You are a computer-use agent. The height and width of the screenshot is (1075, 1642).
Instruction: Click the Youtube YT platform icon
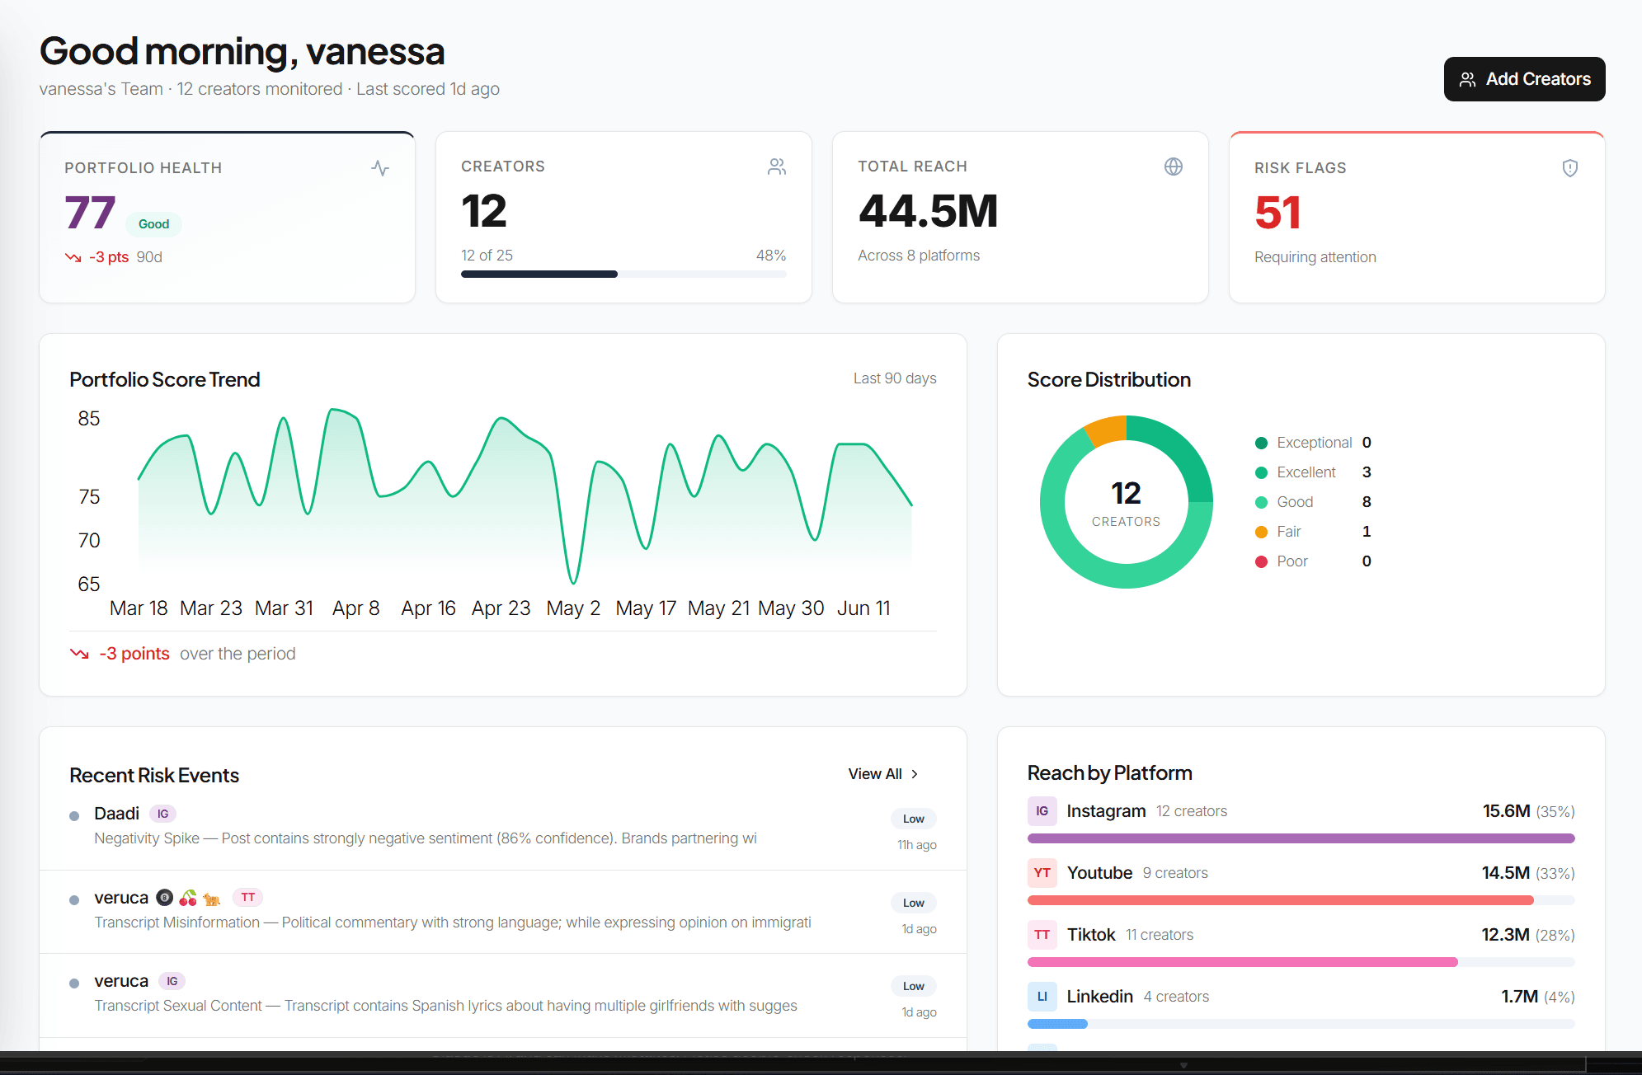[1042, 873]
